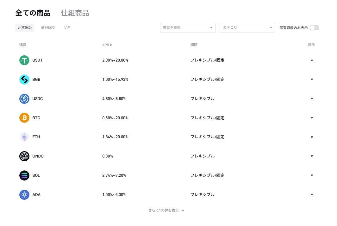This screenshot has height=226, width=337.
Task: Select the VIP filter tab
Action: coord(67,28)
